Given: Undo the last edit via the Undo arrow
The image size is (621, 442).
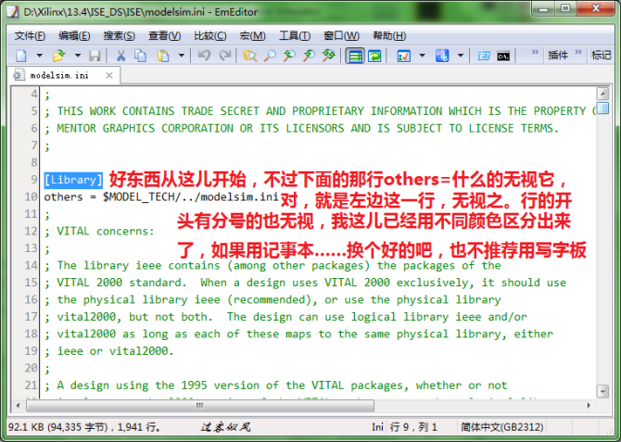Looking at the screenshot, I should (204, 56).
